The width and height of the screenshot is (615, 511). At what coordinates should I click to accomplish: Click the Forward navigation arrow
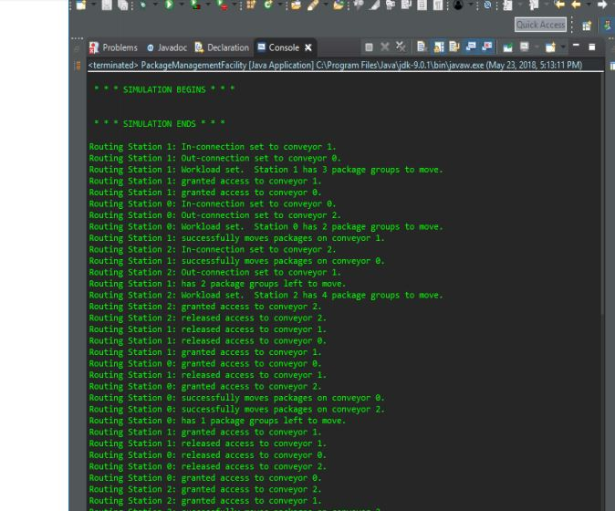(x=602, y=5)
